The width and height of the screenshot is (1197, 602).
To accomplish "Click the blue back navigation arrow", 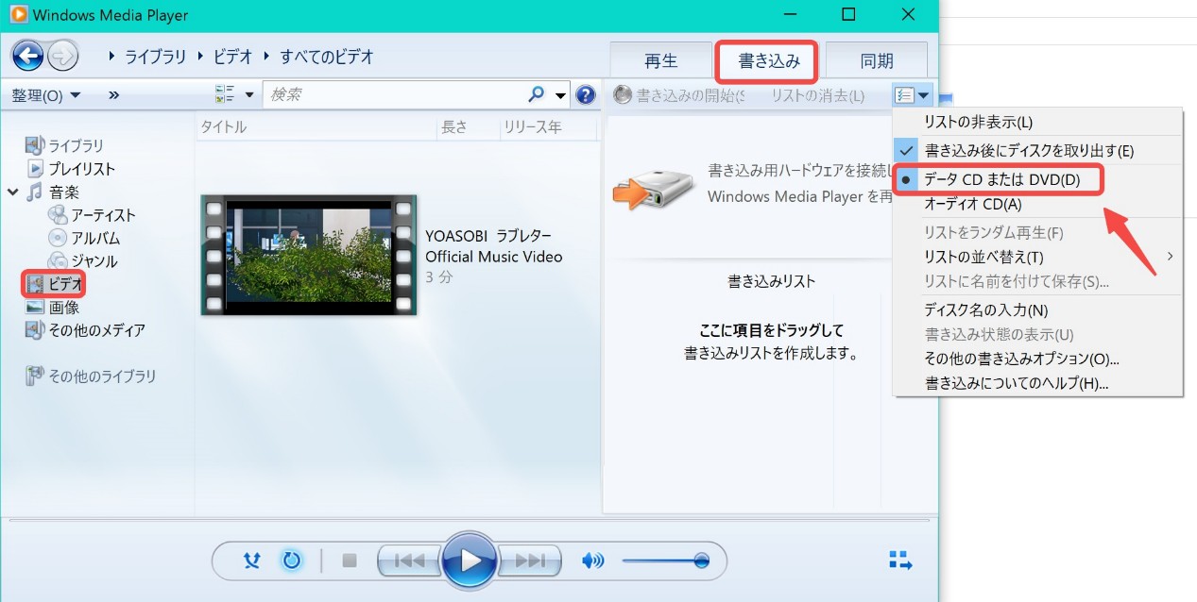I will (x=28, y=57).
